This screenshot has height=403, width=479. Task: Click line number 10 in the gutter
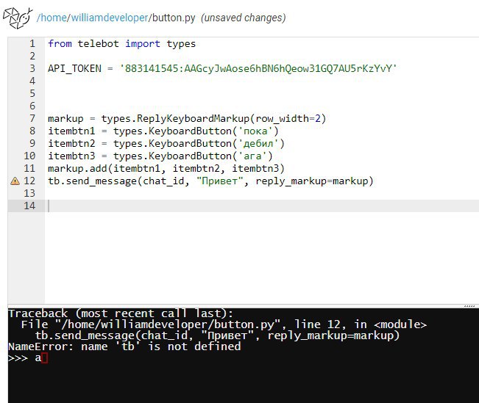pyautogui.click(x=29, y=156)
